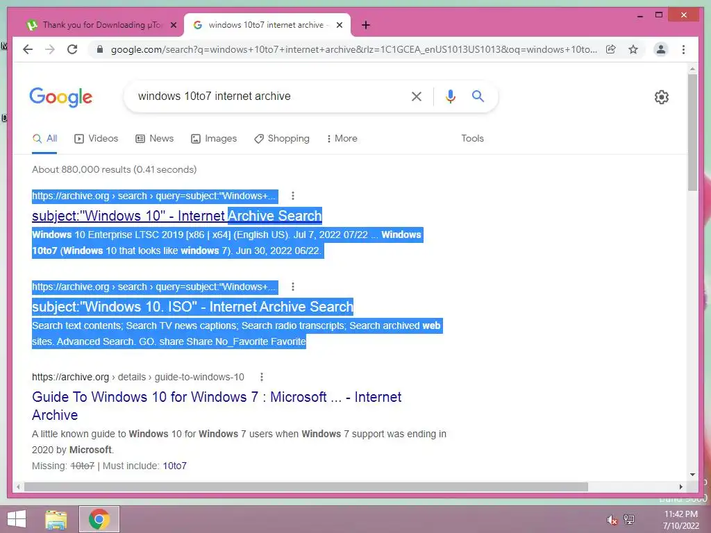Image resolution: width=711 pixels, height=533 pixels.
Task: Expand the More search categories menu
Action: [x=342, y=138]
